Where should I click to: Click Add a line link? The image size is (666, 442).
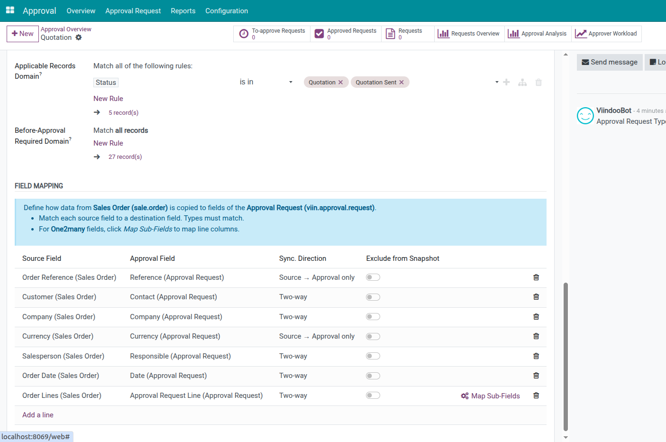[38, 415]
